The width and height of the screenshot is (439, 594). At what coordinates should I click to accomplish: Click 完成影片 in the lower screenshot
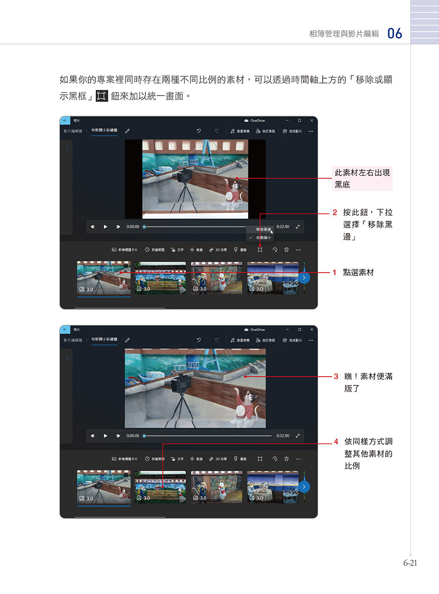coord(292,340)
